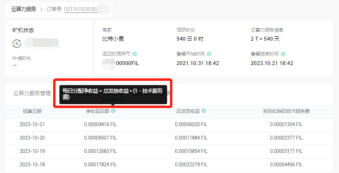Open the order number link

point(81,10)
